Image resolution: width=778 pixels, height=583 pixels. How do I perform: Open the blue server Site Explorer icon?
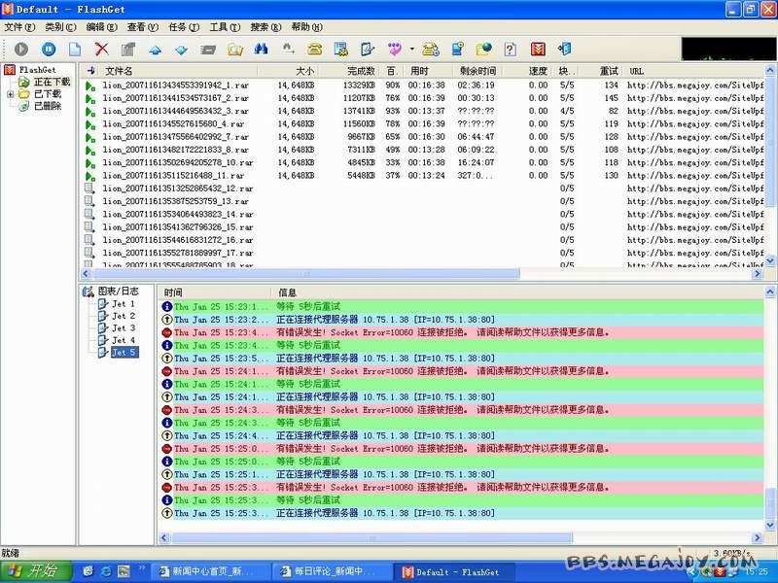click(457, 49)
